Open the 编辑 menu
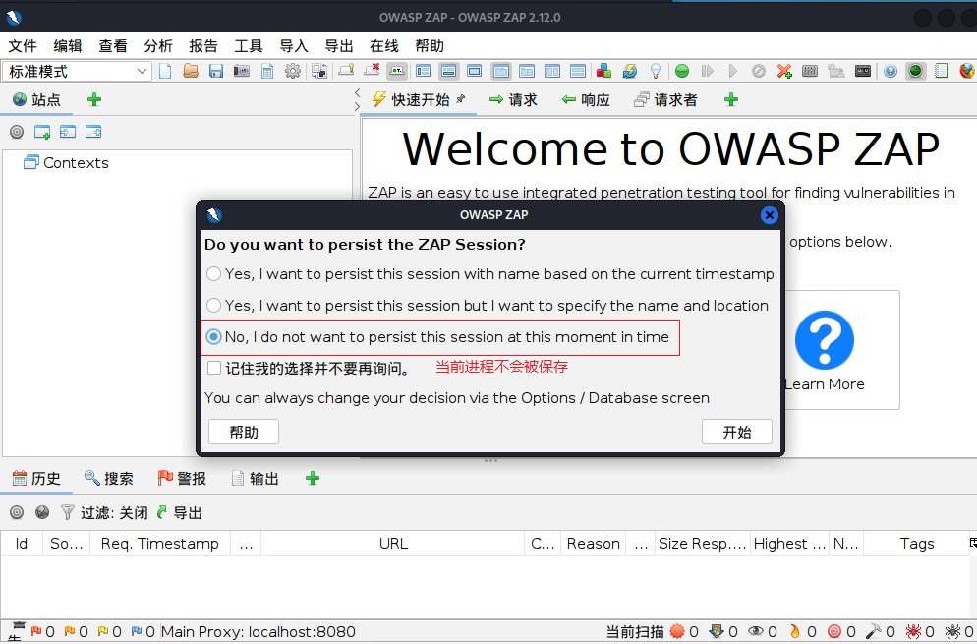This screenshot has width=977, height=644. click(67, 46)
